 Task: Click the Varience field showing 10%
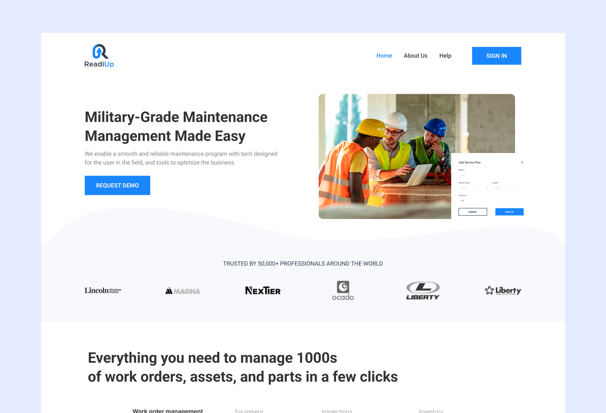click(491, 201)
